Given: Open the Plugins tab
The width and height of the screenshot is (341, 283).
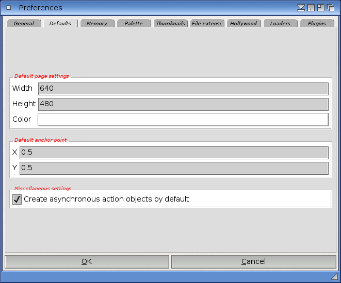Looking at the screenshot, I should click(317, 24).
